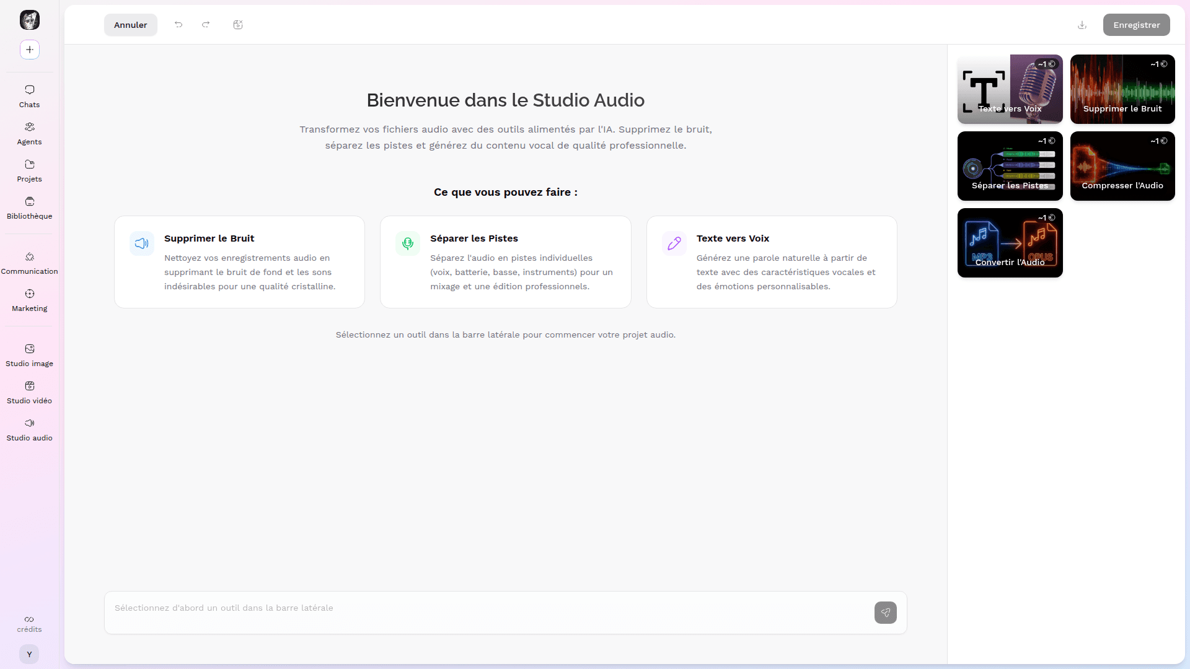Image resolution: width=1190 pixels, height=669 pixels.
Task: Open the Compresser l'Audio tool tile
Action: (1122, 166)
